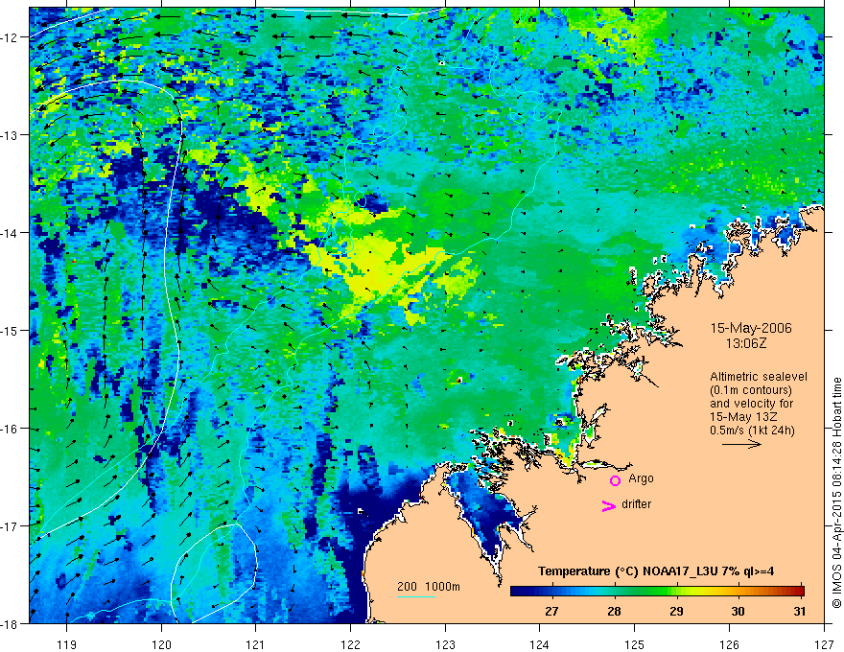Image resolution: width=844 pixels, height=652 pixels.
Task: Click the 'drifter' legend label
Action: 636,504
